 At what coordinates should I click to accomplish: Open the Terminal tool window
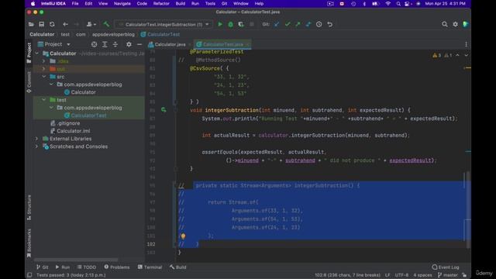(x=150, y=267)
